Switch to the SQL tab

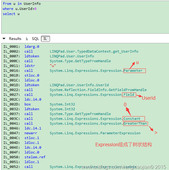click(35, 39)
